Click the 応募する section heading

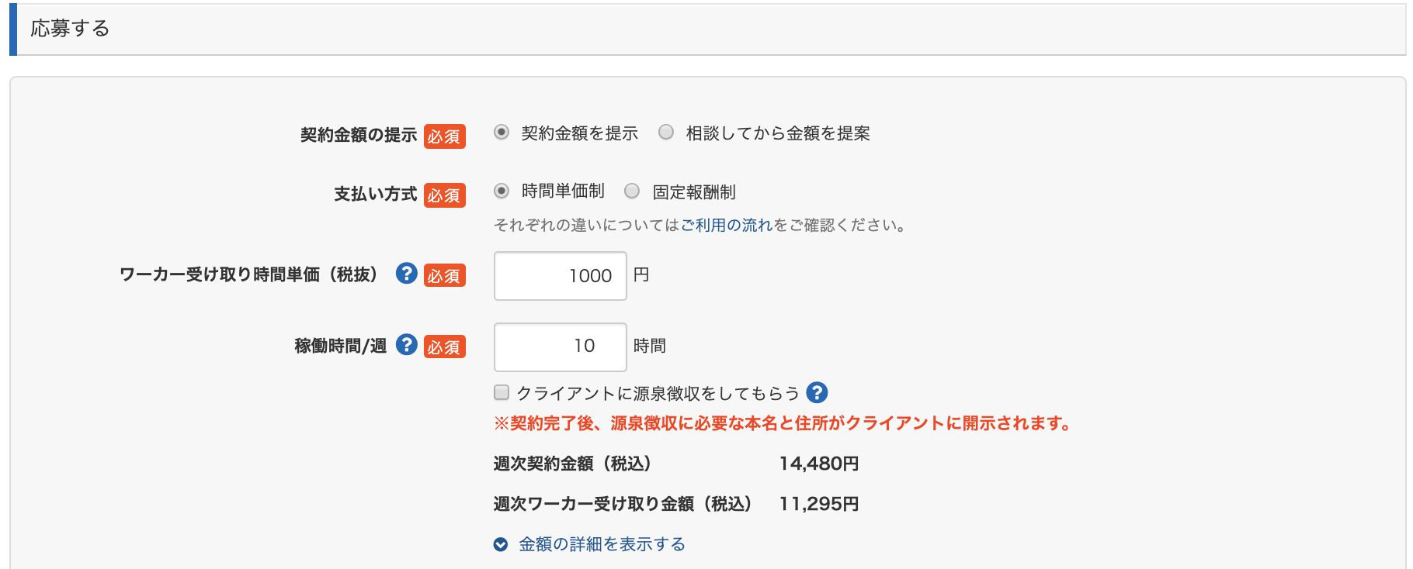(70, 29)
